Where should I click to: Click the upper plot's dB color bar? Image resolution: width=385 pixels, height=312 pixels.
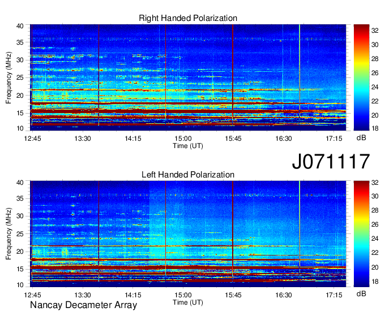(361, 77)
